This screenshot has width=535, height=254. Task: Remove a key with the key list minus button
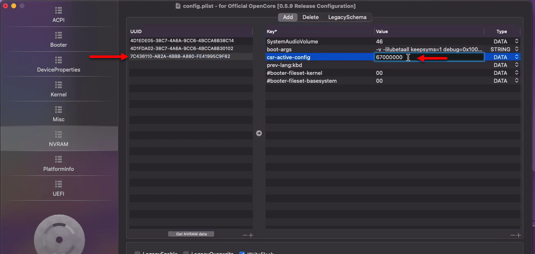click(x=513, y=235)
